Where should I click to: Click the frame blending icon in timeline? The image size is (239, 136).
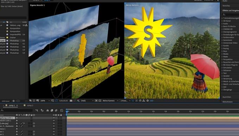[52, 110]
